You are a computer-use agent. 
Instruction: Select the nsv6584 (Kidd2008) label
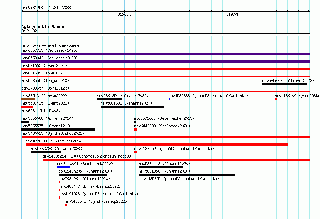click(41, 111)
